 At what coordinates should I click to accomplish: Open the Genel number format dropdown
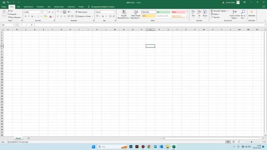click(114, 12)
